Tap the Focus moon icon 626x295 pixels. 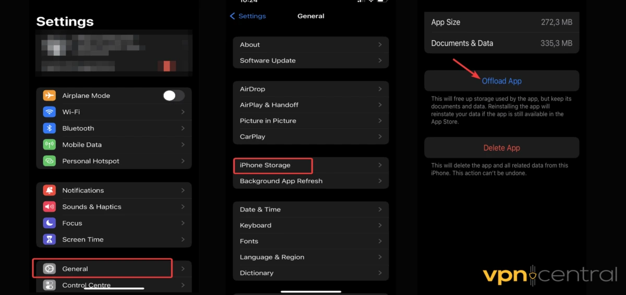(50, 223)
